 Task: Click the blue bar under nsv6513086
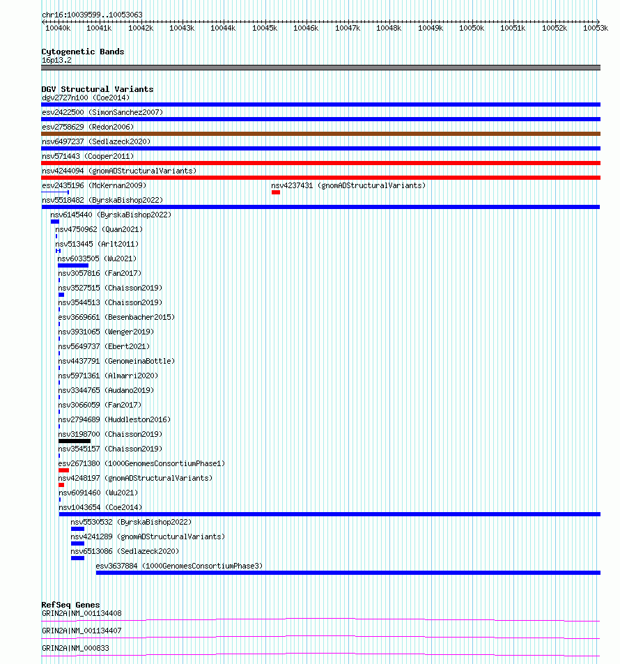[x=77, y=558]
